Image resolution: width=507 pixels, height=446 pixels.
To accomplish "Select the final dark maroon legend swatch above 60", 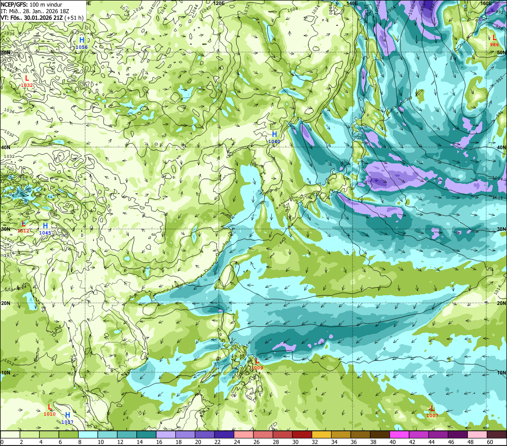I will (497, 434).
